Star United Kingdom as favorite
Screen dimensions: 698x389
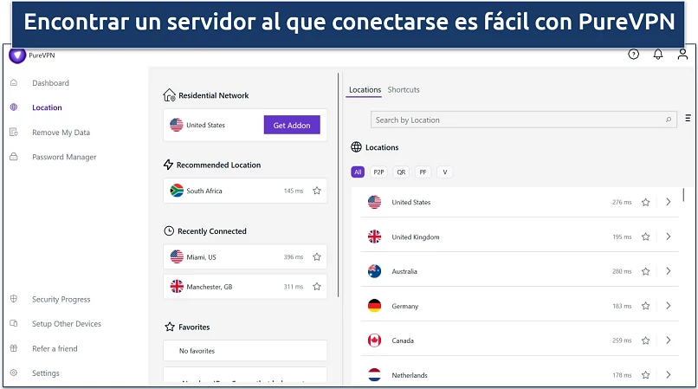click(645, 237)
